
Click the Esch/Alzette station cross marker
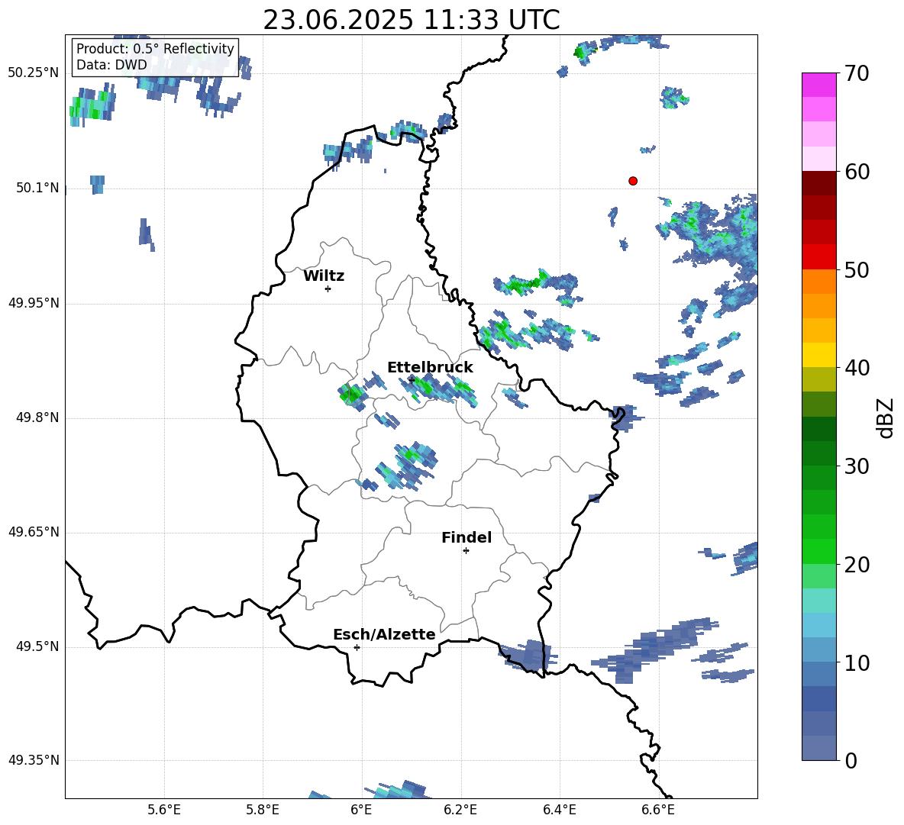point(357,647)
